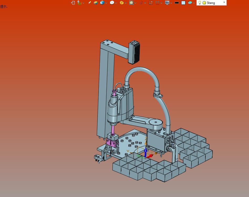The width and height of the screenshot is (249, 197).
Task: Click the 提示 text at top left
Action: click(x=4, y=7)
